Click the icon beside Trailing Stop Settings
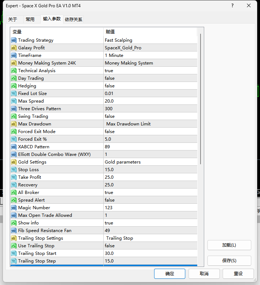The height and width of the screenshot is (285, 260). pos(14,238)
